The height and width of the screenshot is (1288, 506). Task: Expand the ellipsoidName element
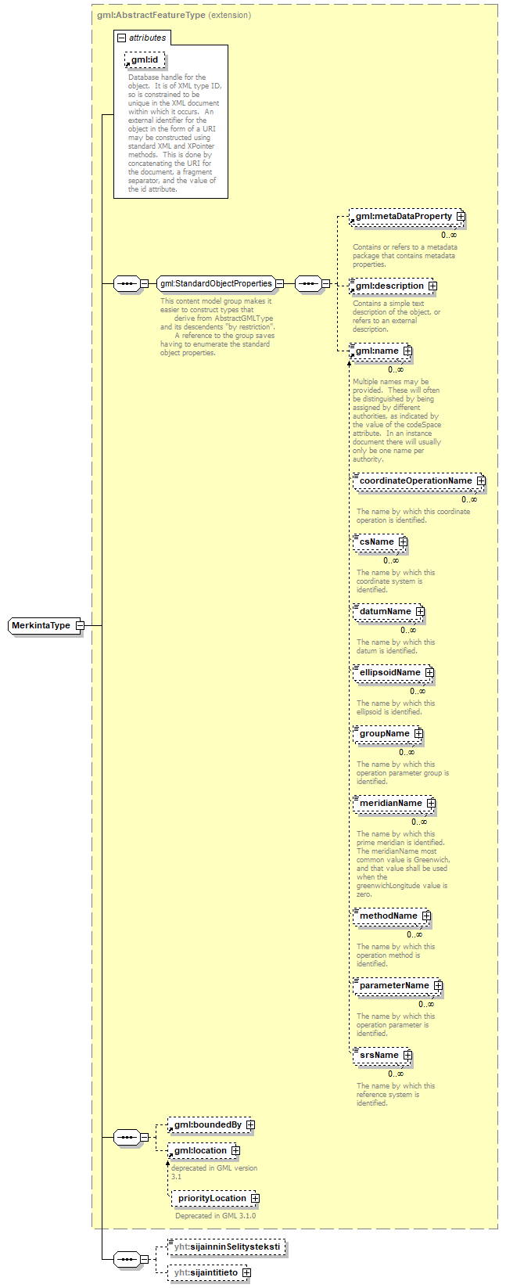click(x=429, y=673)
